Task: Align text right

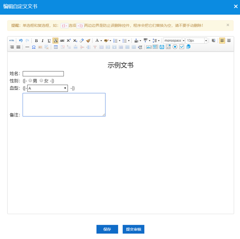Action: click(12, 47)
